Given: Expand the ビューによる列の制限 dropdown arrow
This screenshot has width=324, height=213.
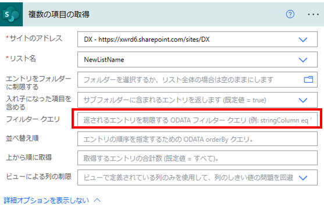Looking at the screenshot, I should point(303,177).
